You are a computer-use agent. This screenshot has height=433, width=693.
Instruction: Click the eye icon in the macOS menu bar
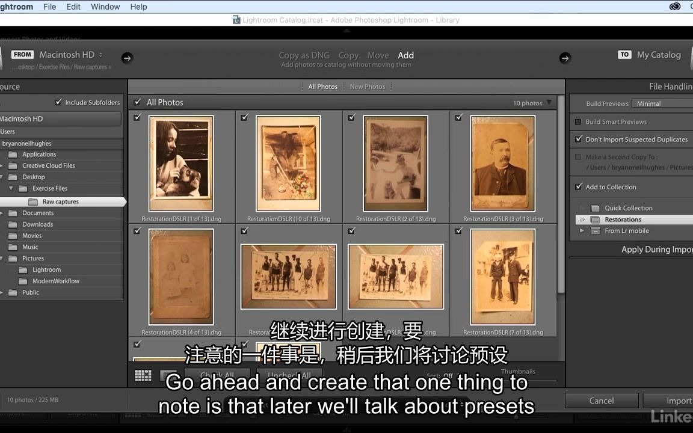click(x=675, y=6)
